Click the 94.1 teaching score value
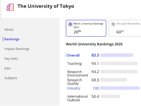The image size is (141, 106). (x=95, y=64)
